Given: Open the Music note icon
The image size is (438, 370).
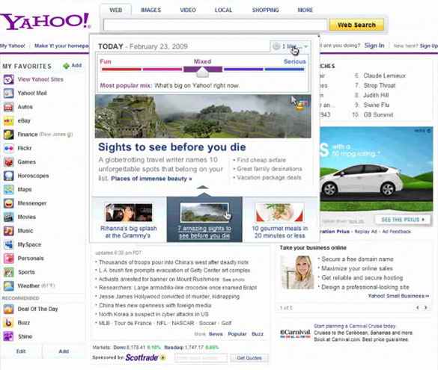Looking at the screenshot, I should pyautogui.click(x=9, y=231).
